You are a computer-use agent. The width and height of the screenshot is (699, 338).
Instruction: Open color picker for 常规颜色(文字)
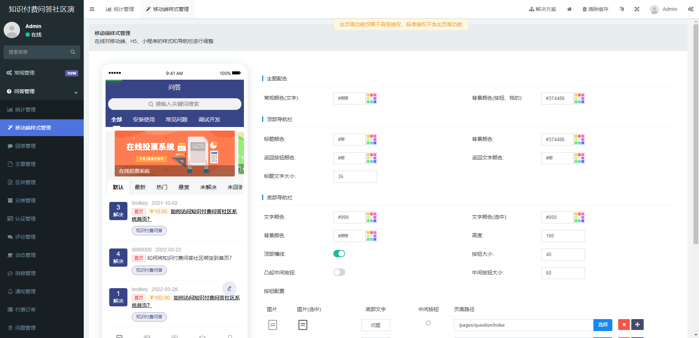(371, 98)
